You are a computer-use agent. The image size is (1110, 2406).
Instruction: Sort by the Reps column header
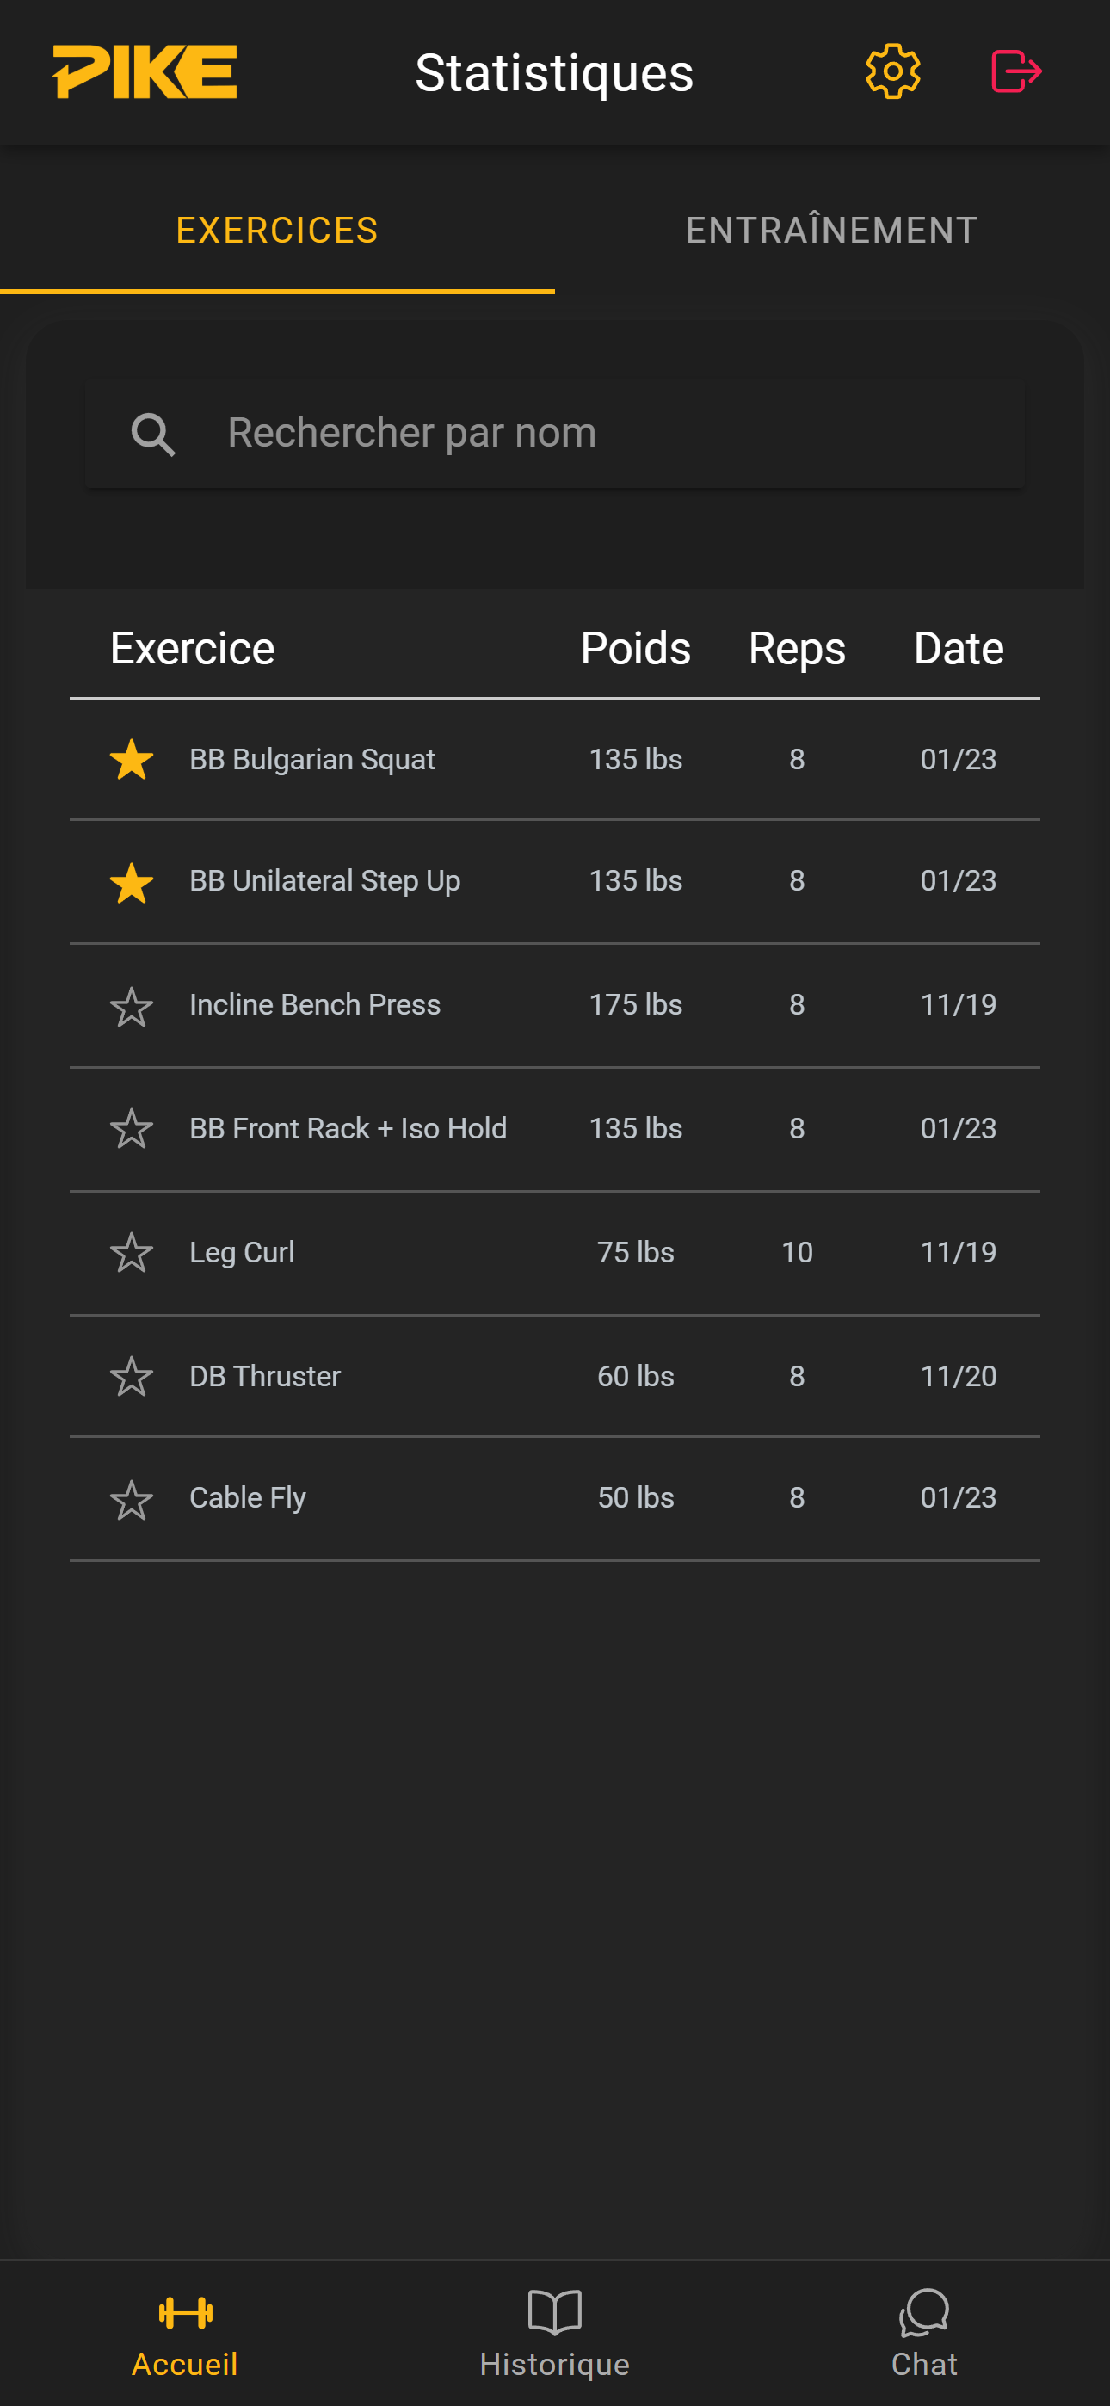pos(796,648)
